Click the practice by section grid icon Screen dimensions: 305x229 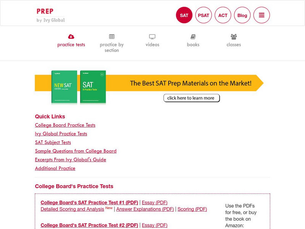coord(112,37)
